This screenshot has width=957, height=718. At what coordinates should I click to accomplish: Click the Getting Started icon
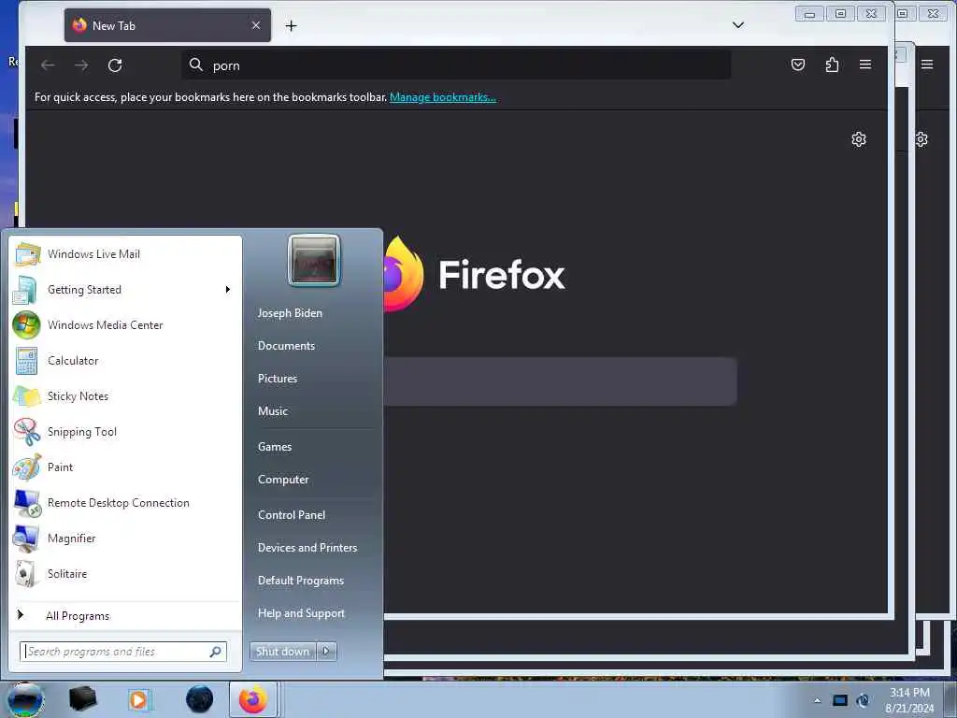(25, 290)
